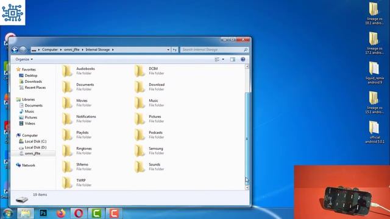Launch Photoshop from the taskbar
The height and width of the screenshot is (219, 390).
point(43,213)
